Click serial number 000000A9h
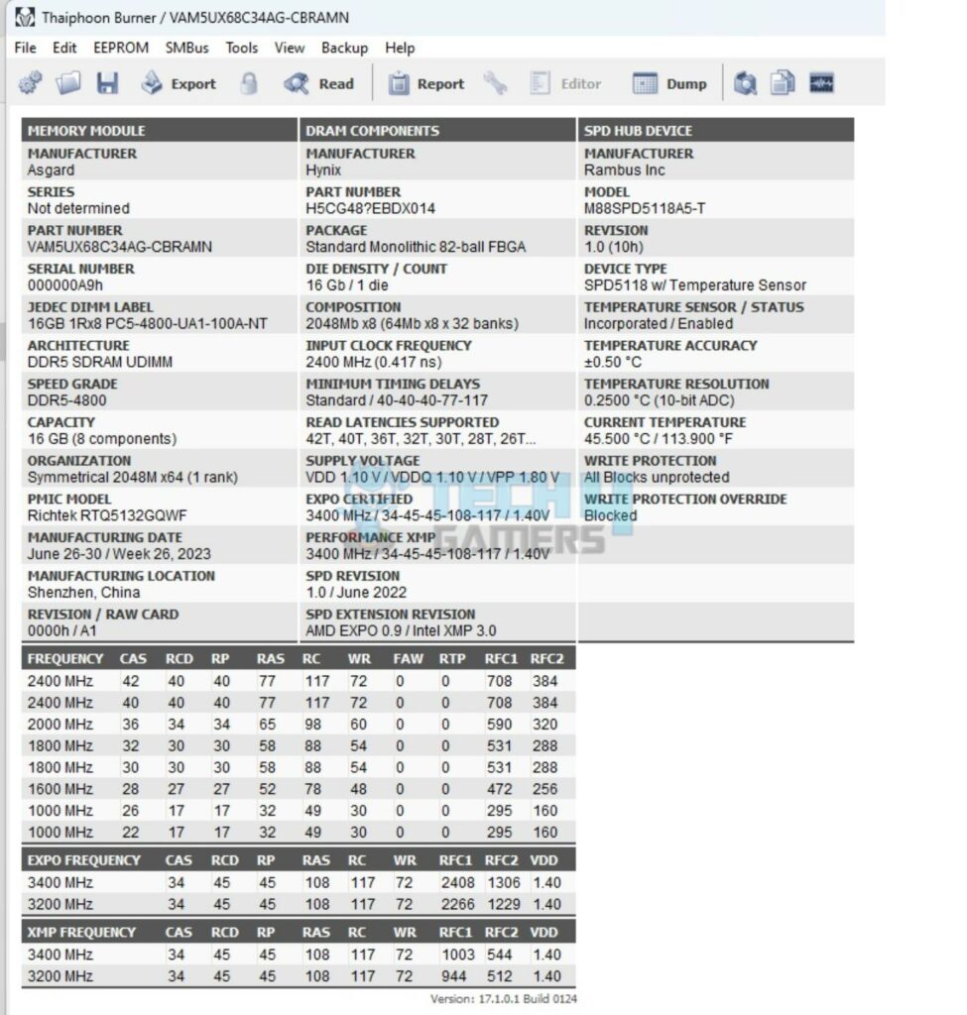This screenshot has height=1015, width=967. pos(64,285)
